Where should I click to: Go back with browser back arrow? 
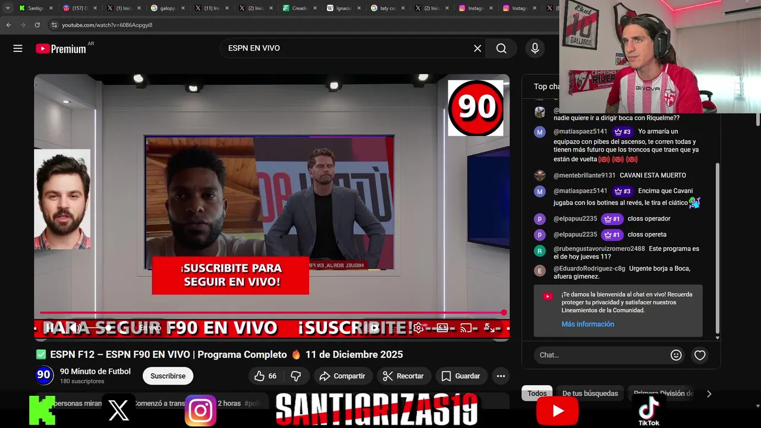coord(8,25)
